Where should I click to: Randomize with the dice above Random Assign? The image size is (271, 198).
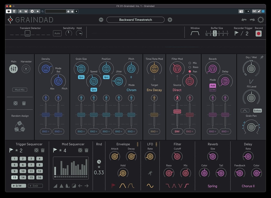[16, 103]
